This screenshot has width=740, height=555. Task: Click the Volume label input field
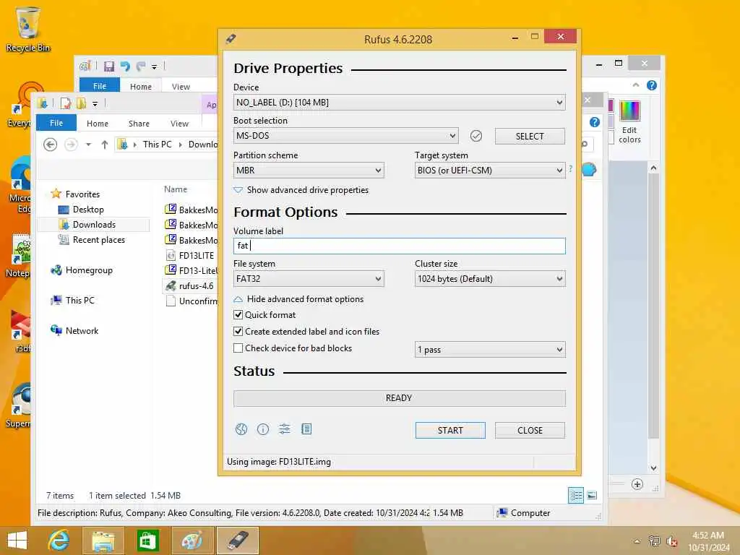pos(399,246)
